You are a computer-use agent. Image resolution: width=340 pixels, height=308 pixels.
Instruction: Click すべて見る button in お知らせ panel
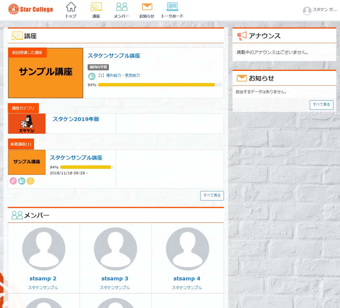(x=321, y=105)
